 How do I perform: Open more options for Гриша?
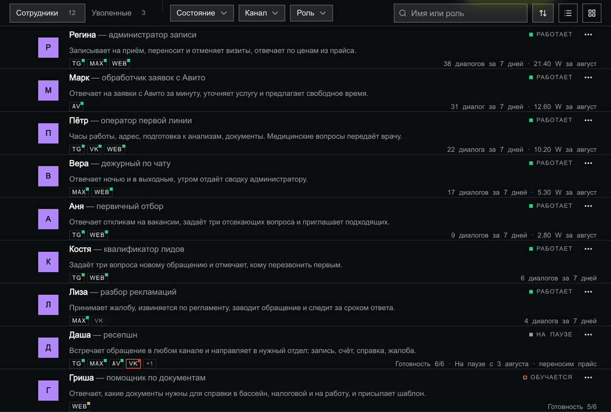tap(588, 378)
